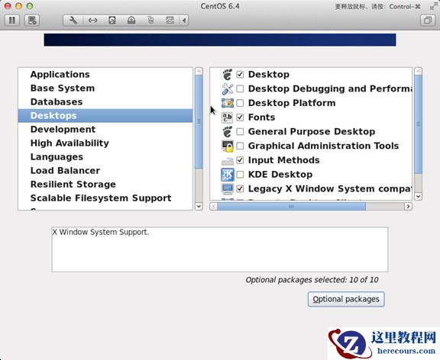Click the category list vertical scrollbar thumb
The image size is (440, 360).
(x=199, y=122)
